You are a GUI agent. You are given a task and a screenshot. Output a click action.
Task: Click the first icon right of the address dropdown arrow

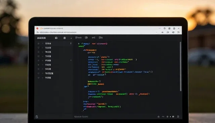point(163,32)
